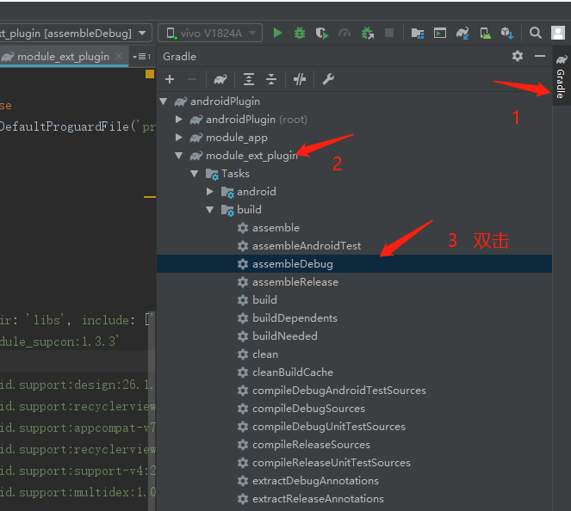Viewport: 571px width, 511px height.
Task: Open Gradle build tool settings wrench
Action: point(328,79)
